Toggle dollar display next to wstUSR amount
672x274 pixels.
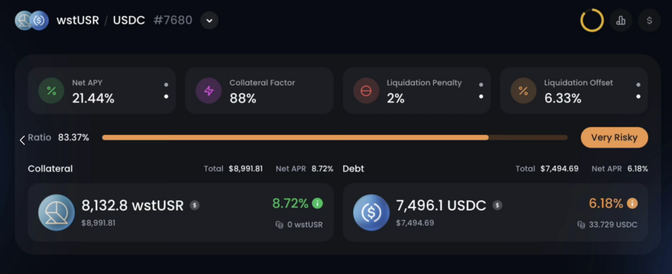point(195,205)
